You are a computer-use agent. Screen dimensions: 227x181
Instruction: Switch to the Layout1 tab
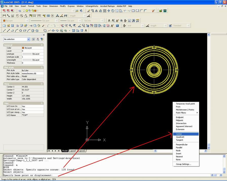(x=73, y=150)
